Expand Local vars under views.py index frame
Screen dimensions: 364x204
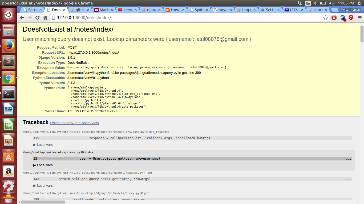tap(43, 165)
